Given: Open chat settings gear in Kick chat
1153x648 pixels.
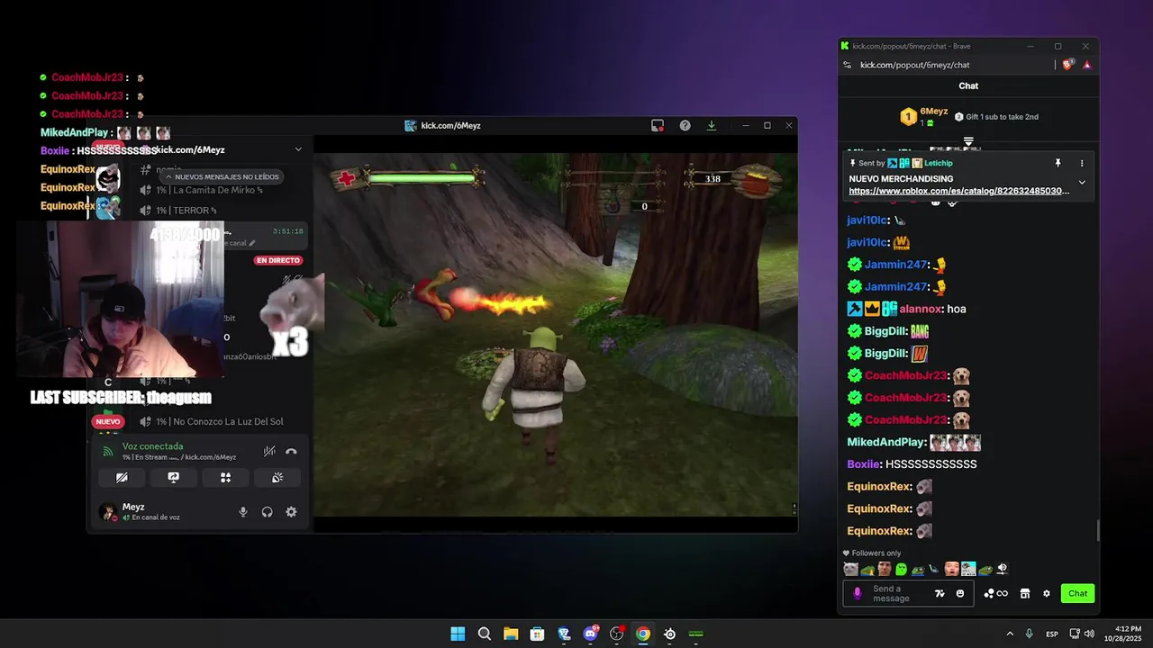Looking at the screenshot, I should [1046, 593].
